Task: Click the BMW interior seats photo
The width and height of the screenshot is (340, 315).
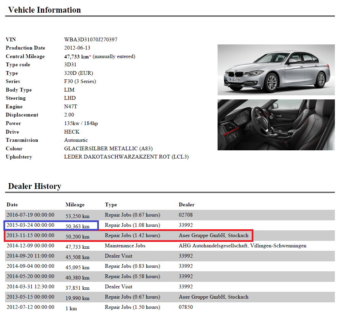Action: (276, 125)
